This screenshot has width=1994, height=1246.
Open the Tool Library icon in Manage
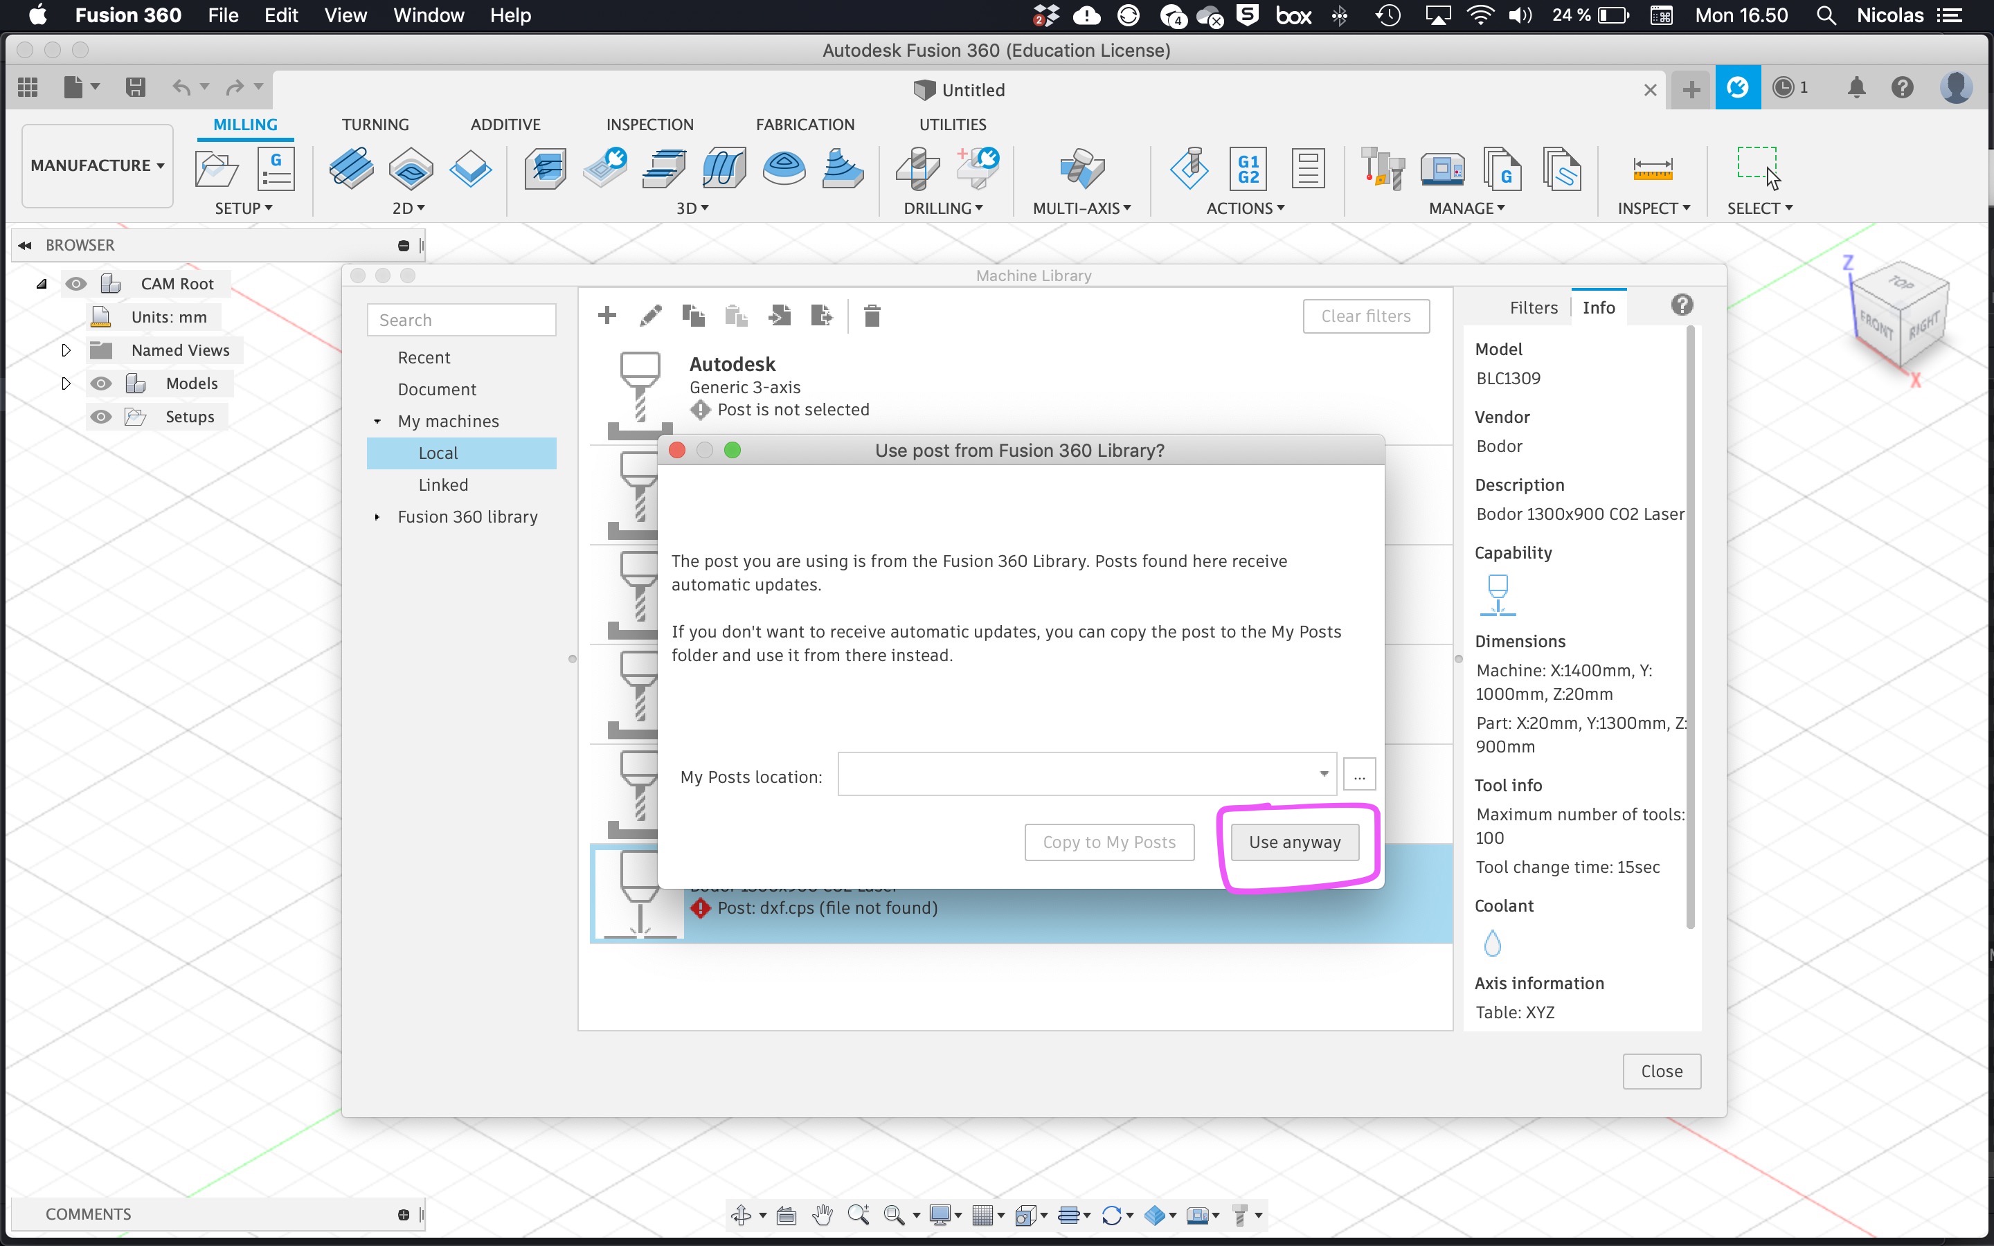click(x=1383, y=169)
